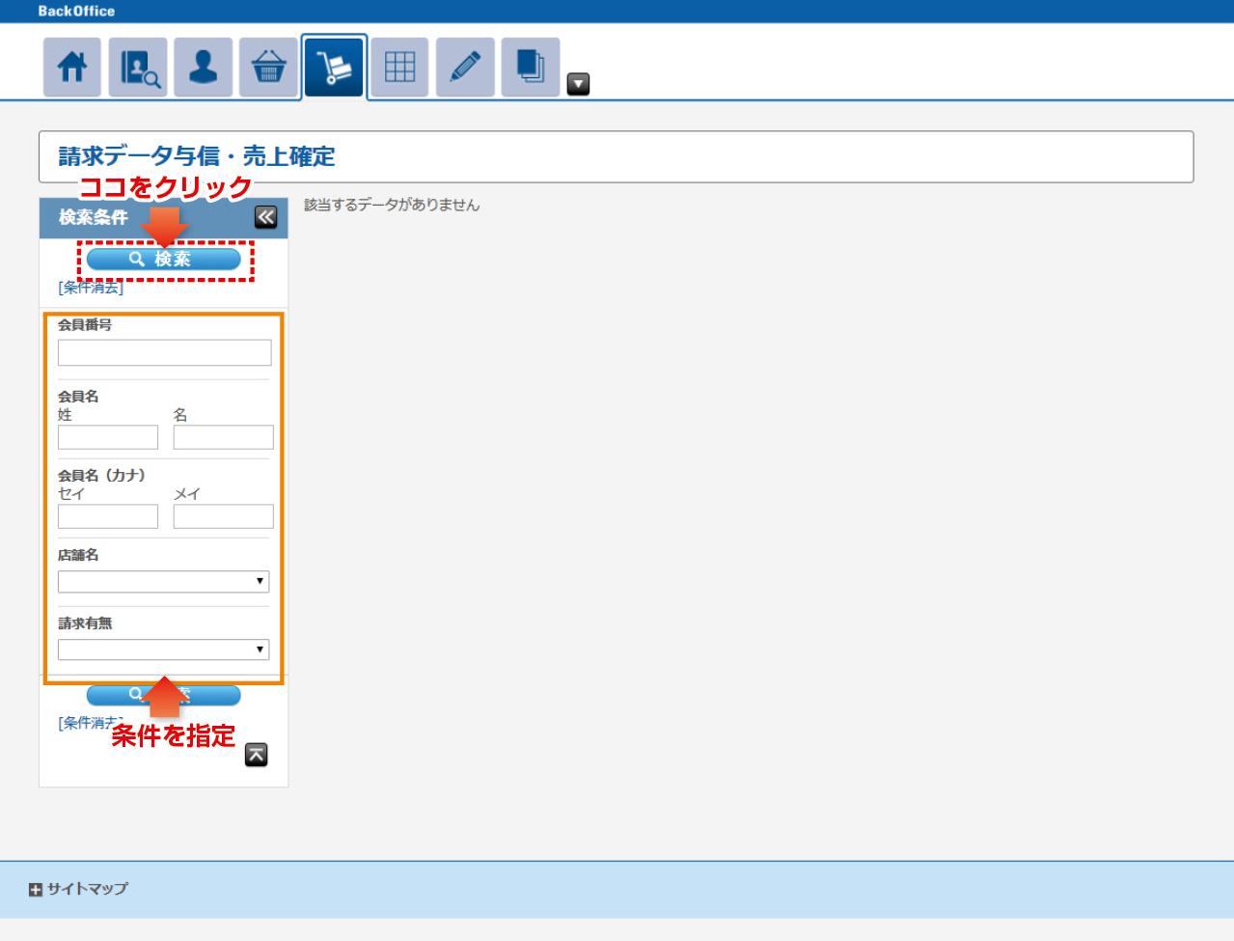
Task: Focus the セイ kana input field
Action: tap(108, 516)
